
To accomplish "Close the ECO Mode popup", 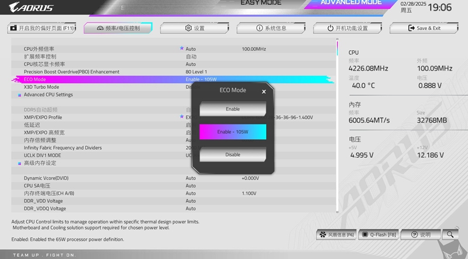I will [264, 91].
